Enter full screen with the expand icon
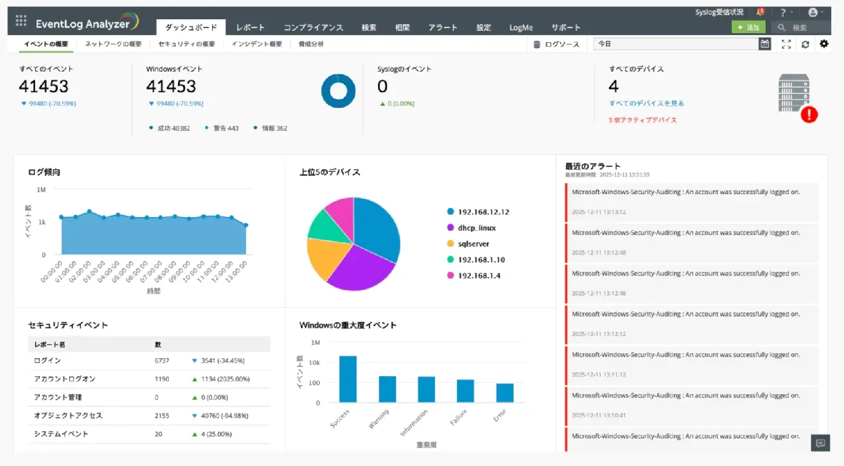This screenshot has height=466, width=844. [786, 44]
